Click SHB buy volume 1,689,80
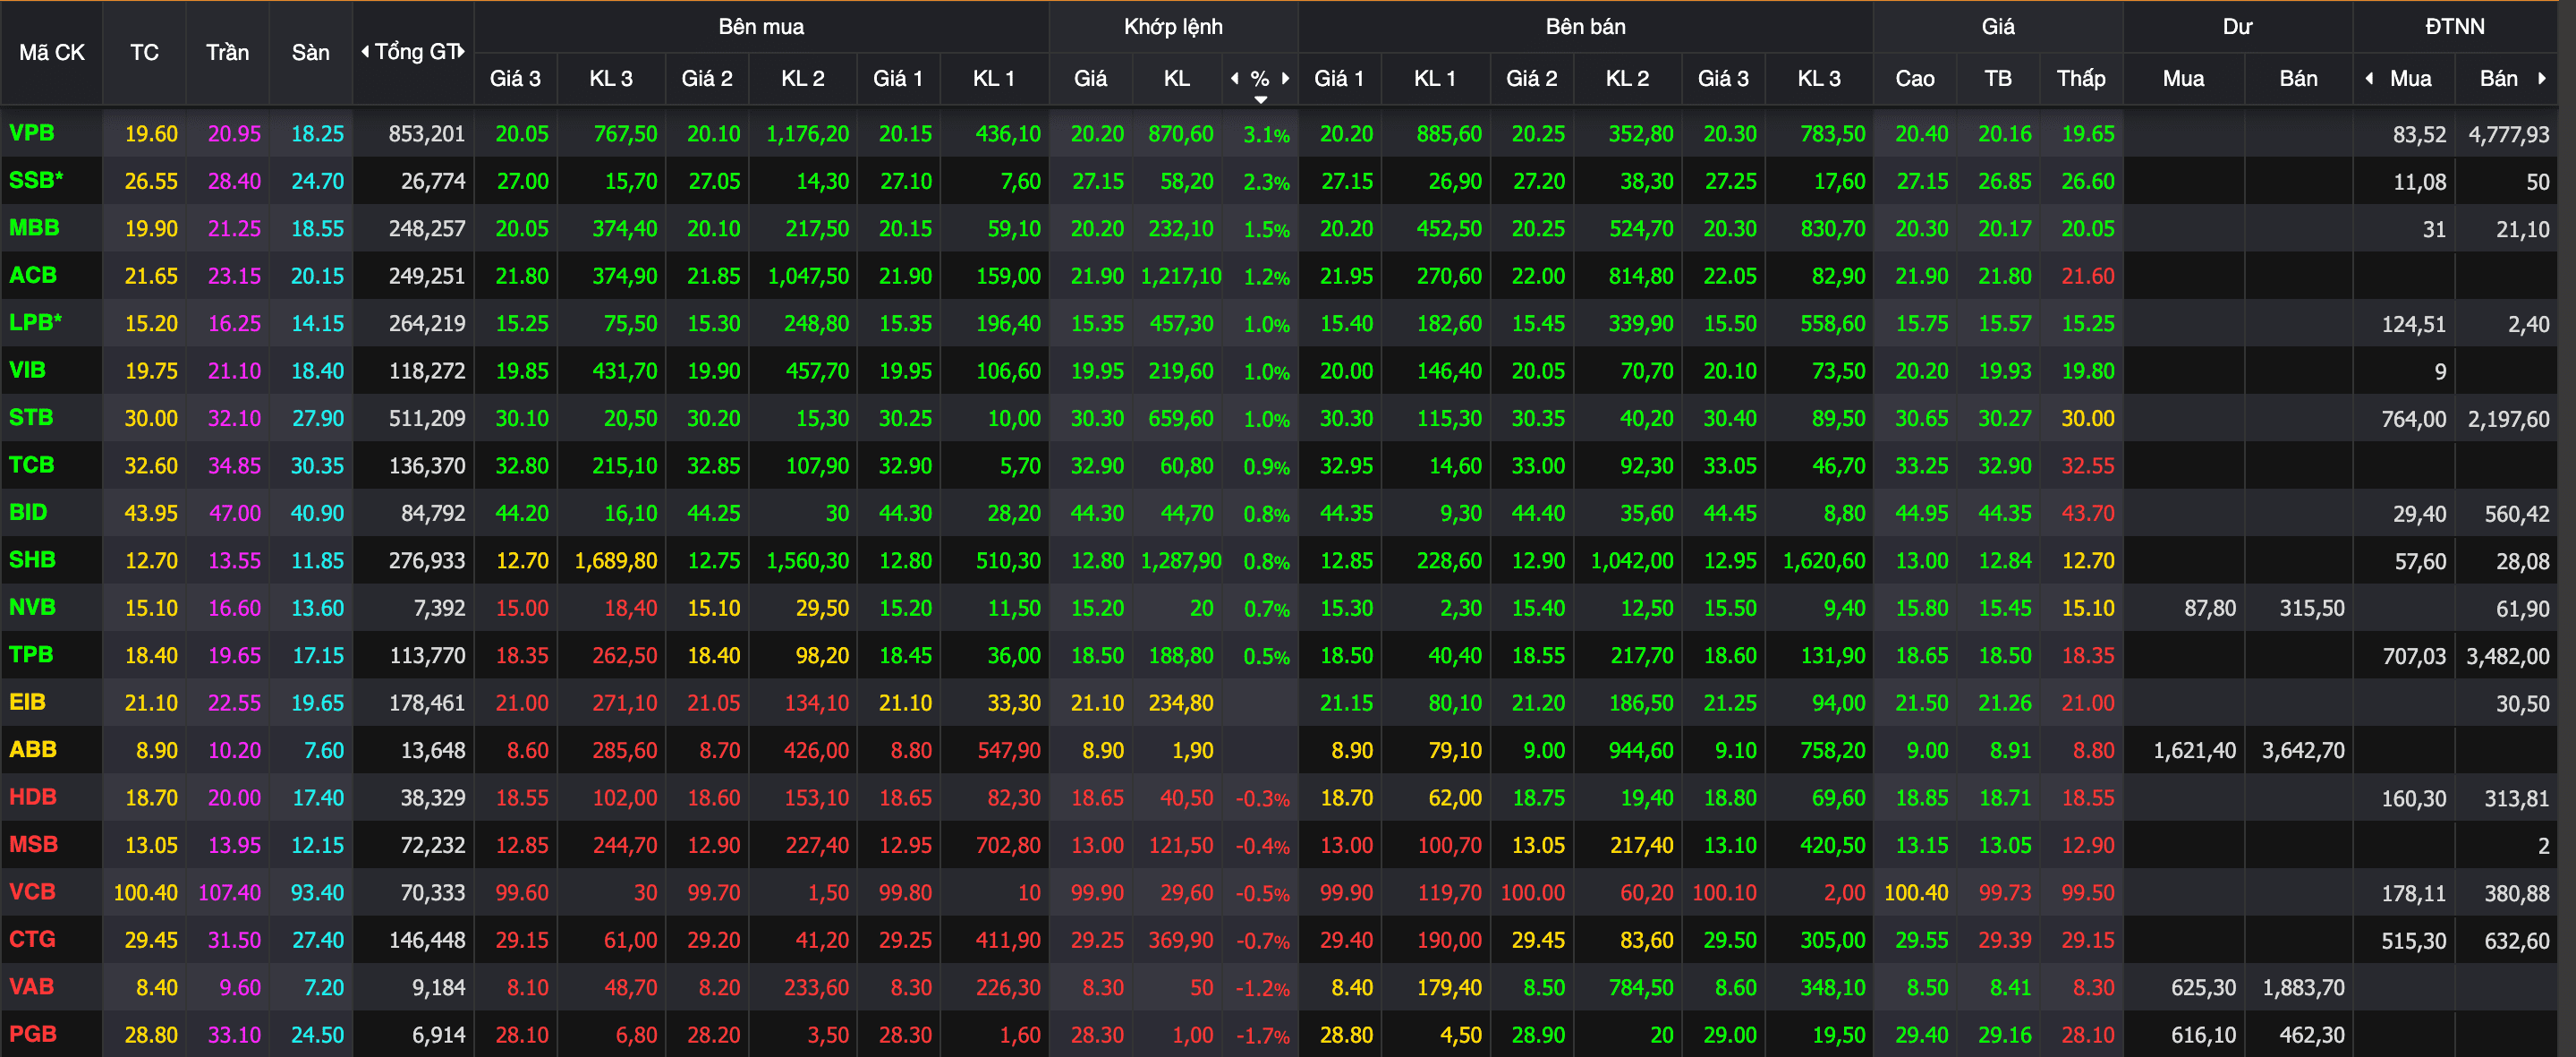The width and height of the screenshot is (2576, 1057). point(616,561)
